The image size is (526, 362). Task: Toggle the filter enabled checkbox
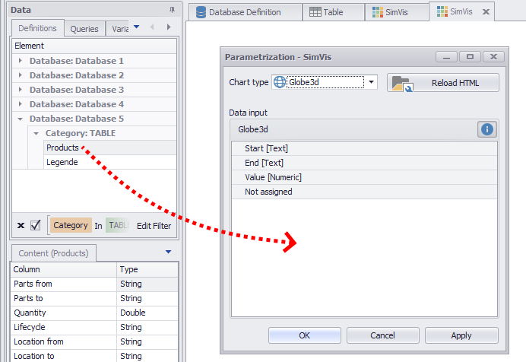tap(35, 225)
